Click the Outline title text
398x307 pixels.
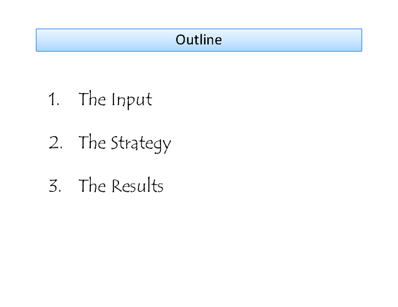pos(198,40)
